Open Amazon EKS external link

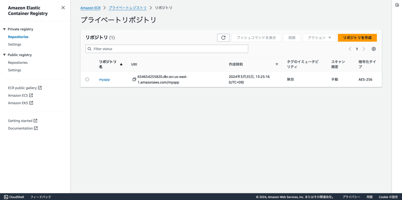click(20, 103)
